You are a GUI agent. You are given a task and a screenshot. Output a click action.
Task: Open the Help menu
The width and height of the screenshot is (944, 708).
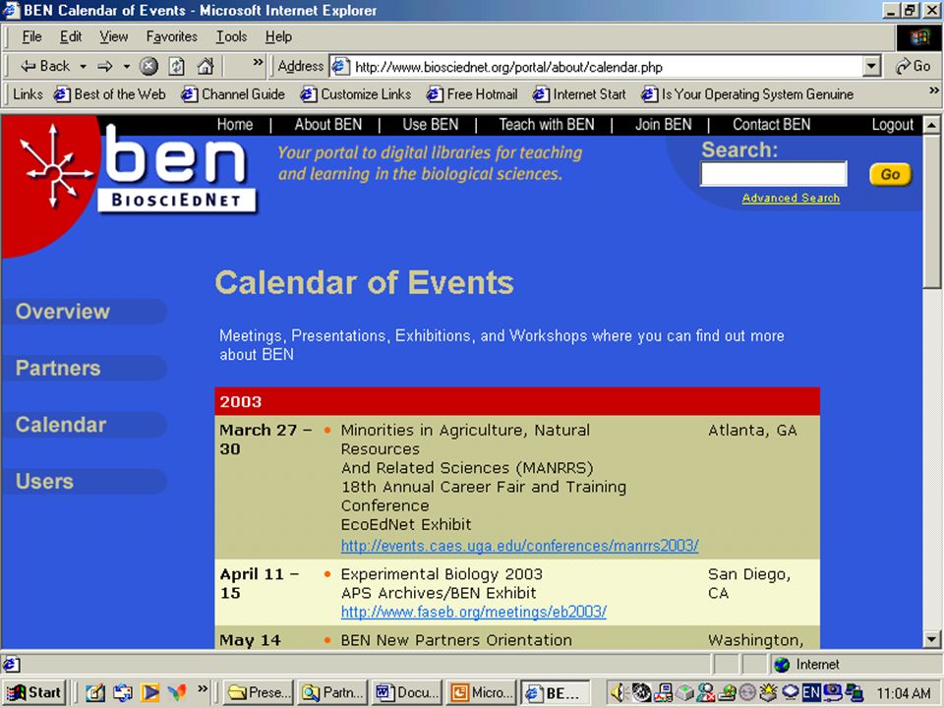(278, 36)
